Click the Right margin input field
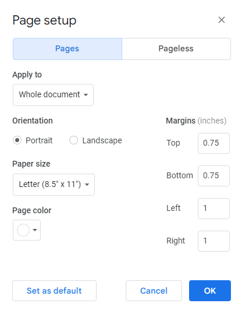The width and height of the screenshot is (242, 314). pyautogui.click(x=213, y=241)
